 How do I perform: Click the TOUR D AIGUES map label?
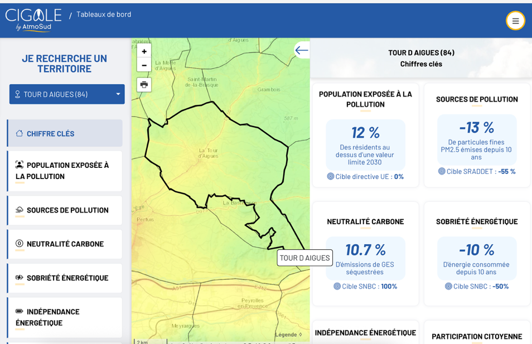(304, 258)
